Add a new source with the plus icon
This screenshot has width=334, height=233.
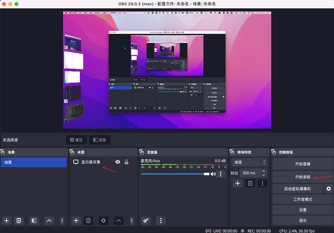pos(76,221)
